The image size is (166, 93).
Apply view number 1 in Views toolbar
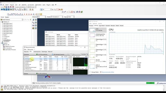[24, 14]
